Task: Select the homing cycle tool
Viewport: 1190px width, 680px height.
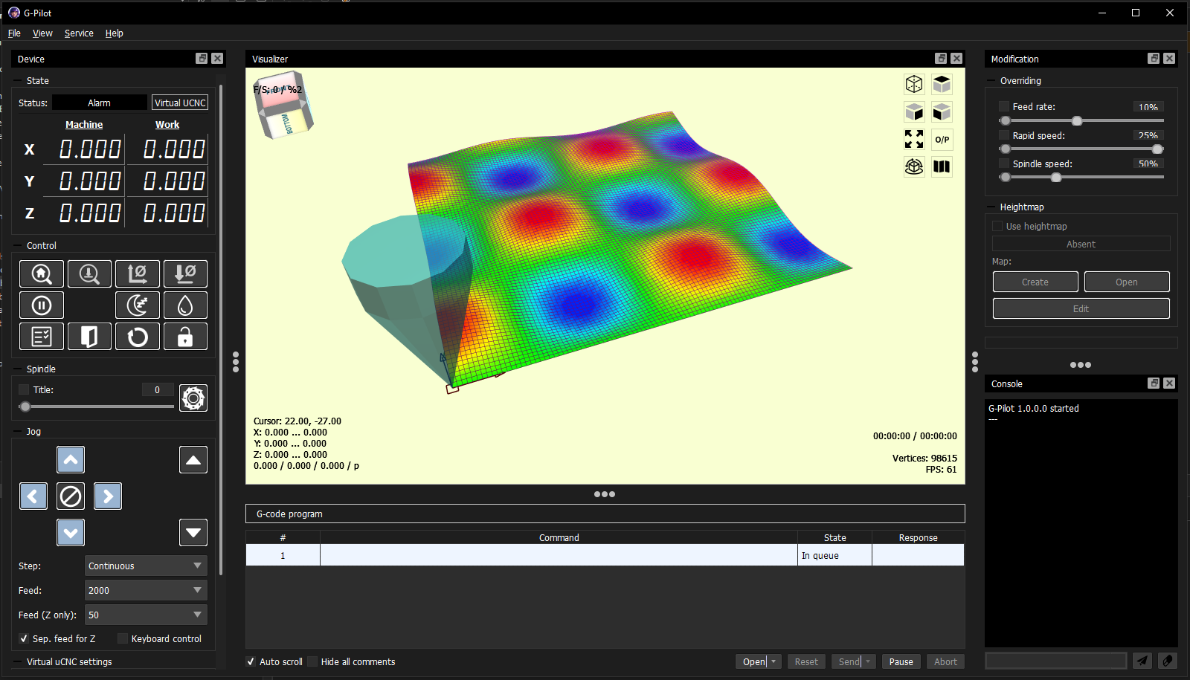Action: tap(41, 273)
